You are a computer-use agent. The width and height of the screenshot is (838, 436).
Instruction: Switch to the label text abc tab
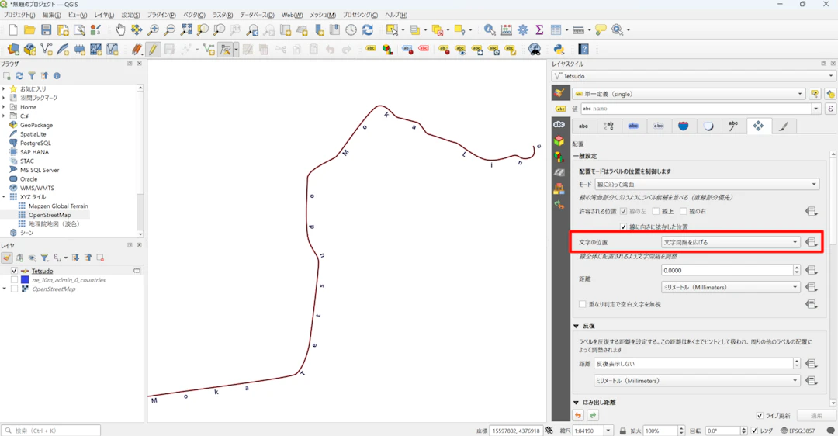point(583,126)
